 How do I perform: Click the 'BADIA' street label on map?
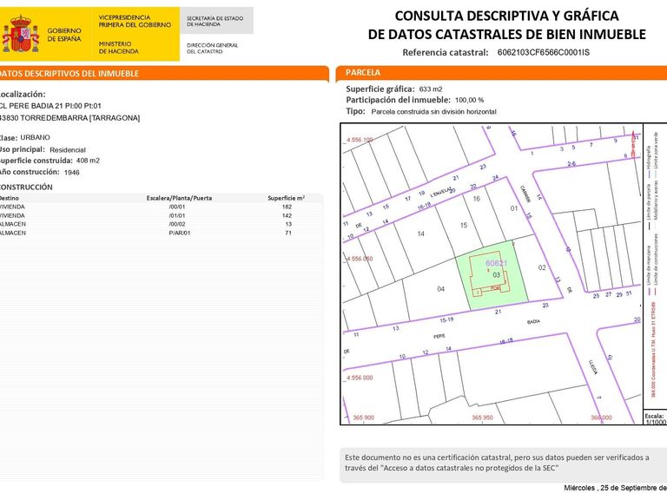point(533,322)
